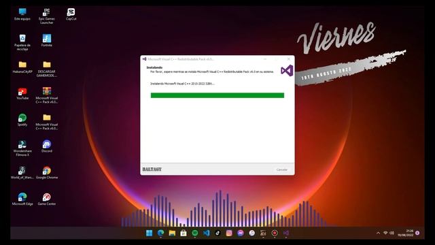Launch Google Chrome desktop shortcut
Image resolution: width=435 pixels, height=245 pixels.
tap(47, 173)
